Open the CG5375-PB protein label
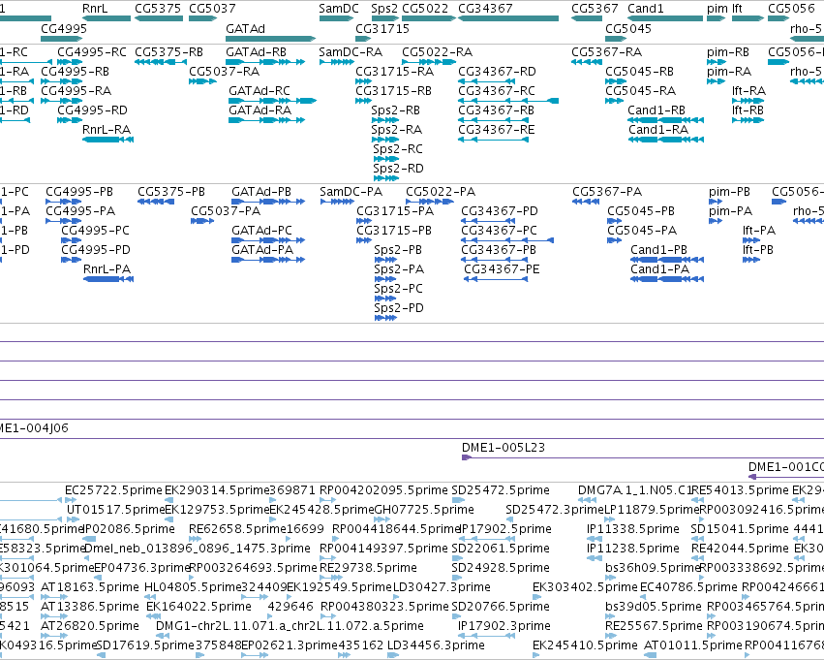The width and height of the screenshot is (824, 660). pyautogui.click(x=171, y=192)
